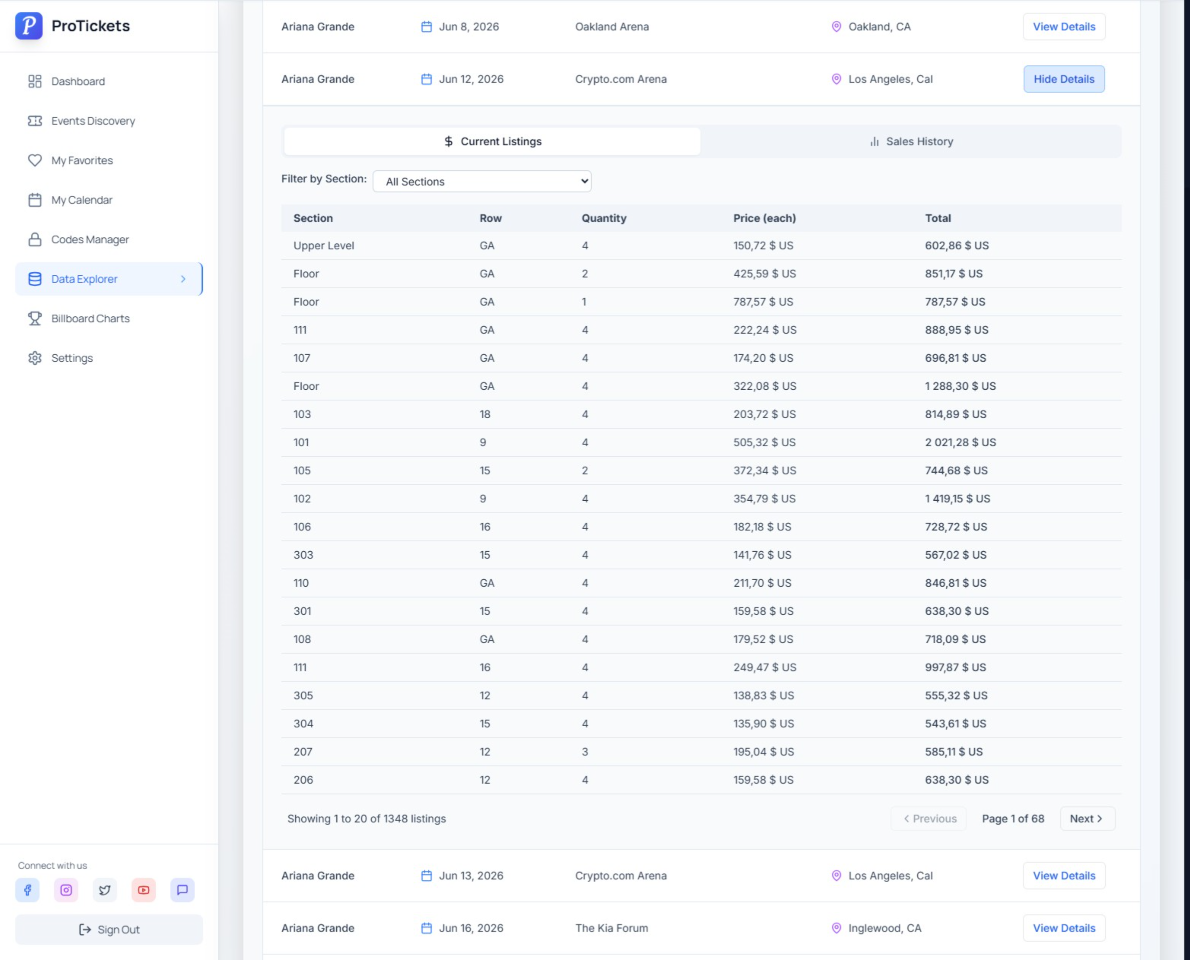Open the YouTube social icon
Image resolution: width=1190 pixels, height=960 pixels.
point(143,890)
